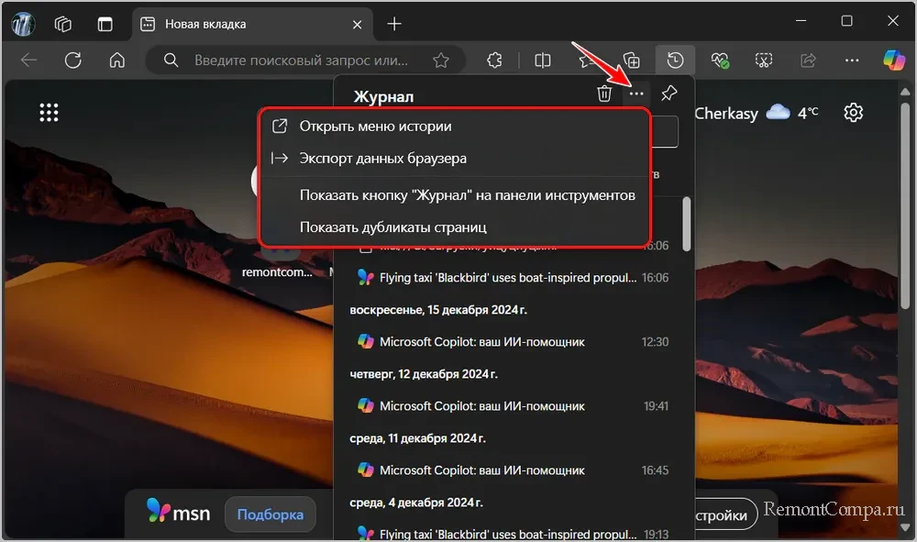This screenshot has height=542, width=917.
Task: Open Copilot sidebar icon
Action: 894,60
